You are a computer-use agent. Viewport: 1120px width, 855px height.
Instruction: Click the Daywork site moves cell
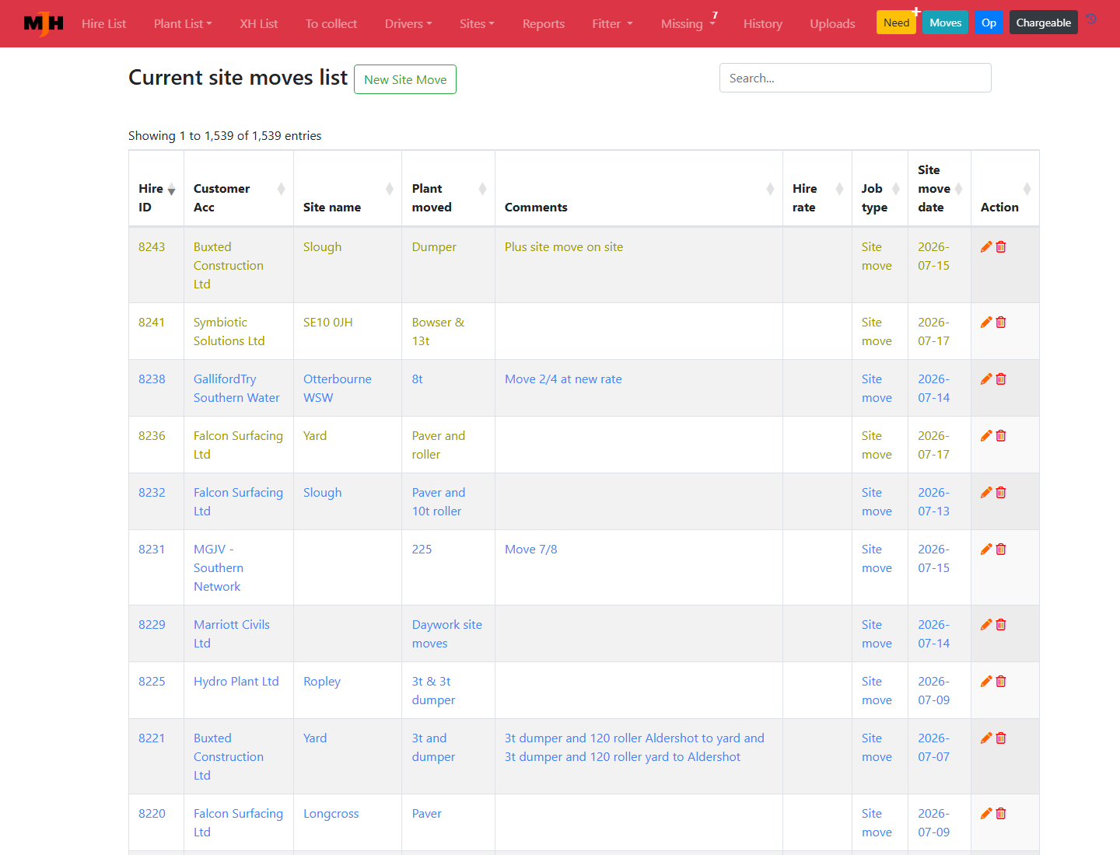(447, 633)
